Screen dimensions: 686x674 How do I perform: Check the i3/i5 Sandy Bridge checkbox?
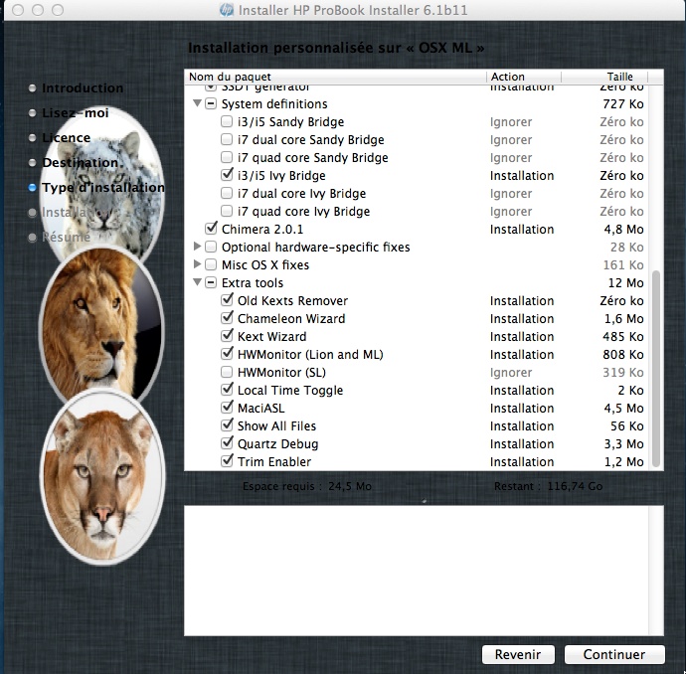[x=227, y=121]
